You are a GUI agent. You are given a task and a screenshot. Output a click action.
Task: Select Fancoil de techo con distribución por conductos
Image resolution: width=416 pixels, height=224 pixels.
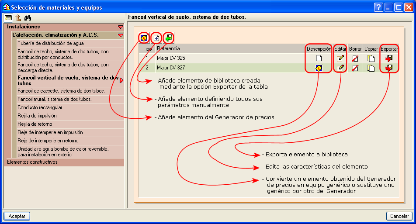click(71, 54)
